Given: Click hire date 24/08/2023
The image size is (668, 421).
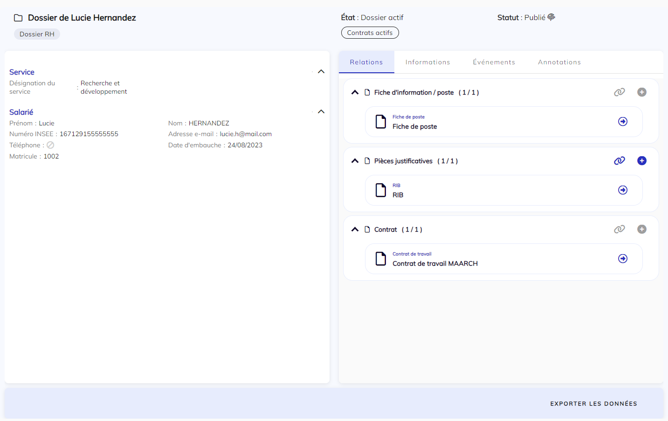Looking at the screenshot, I should pyautogui.click(x=245, y=145).
